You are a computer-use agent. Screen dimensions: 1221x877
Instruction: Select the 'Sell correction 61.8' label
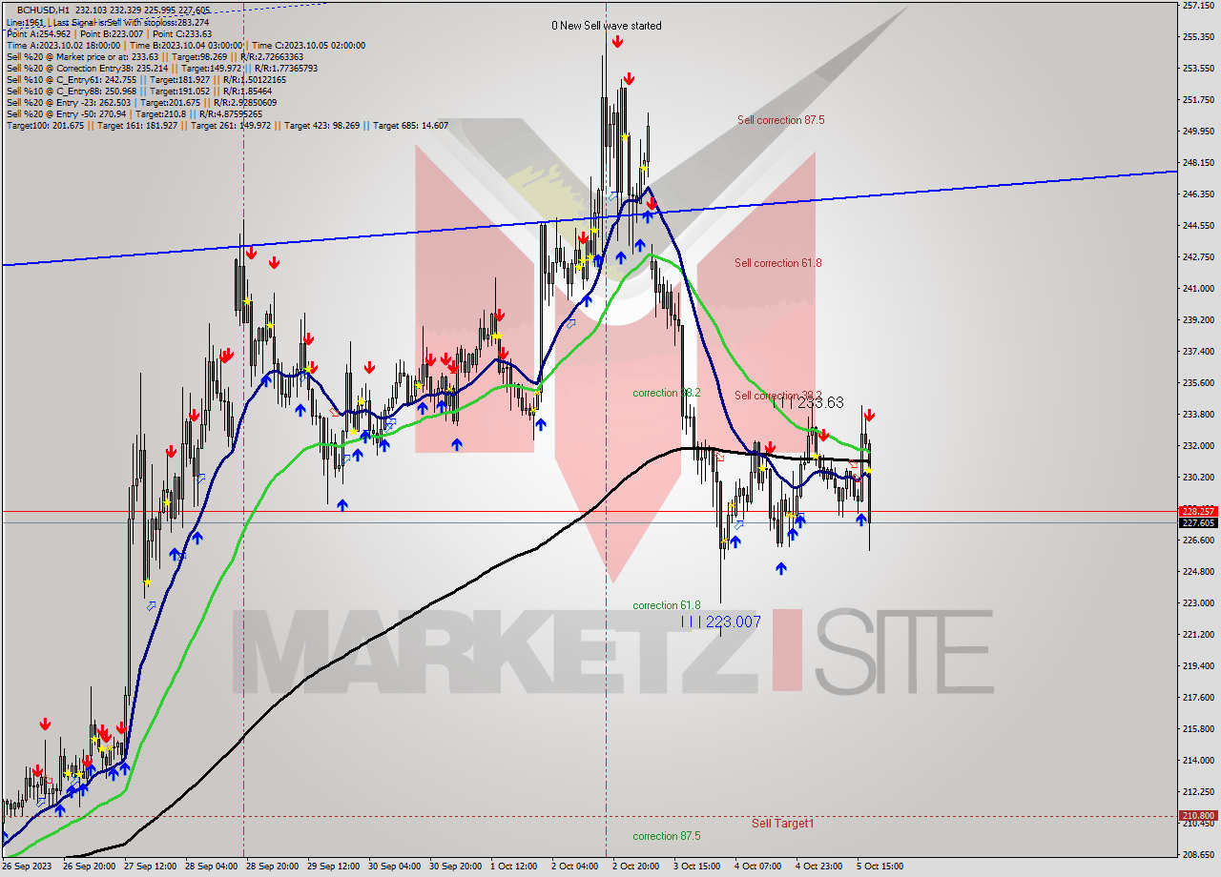[x=777, y=263]
